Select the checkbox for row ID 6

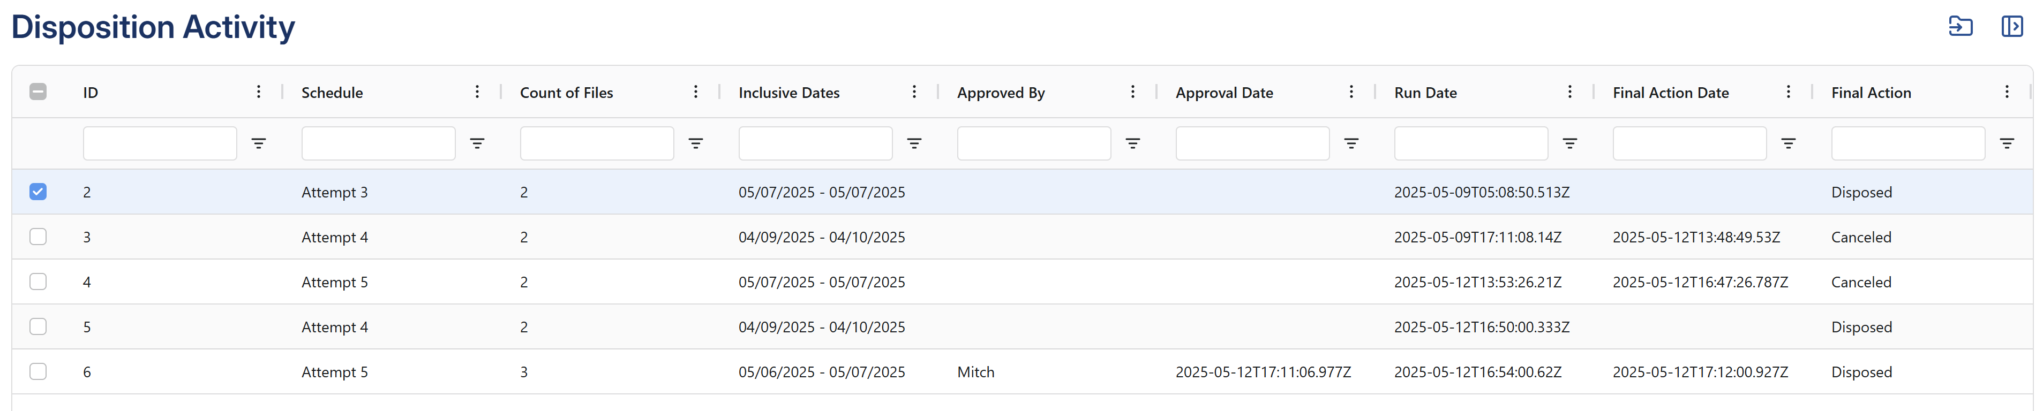tap(38, 371)
